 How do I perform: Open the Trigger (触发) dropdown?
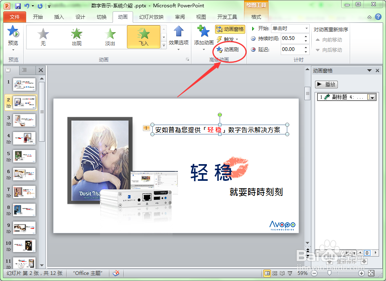[x=227, y=40]
